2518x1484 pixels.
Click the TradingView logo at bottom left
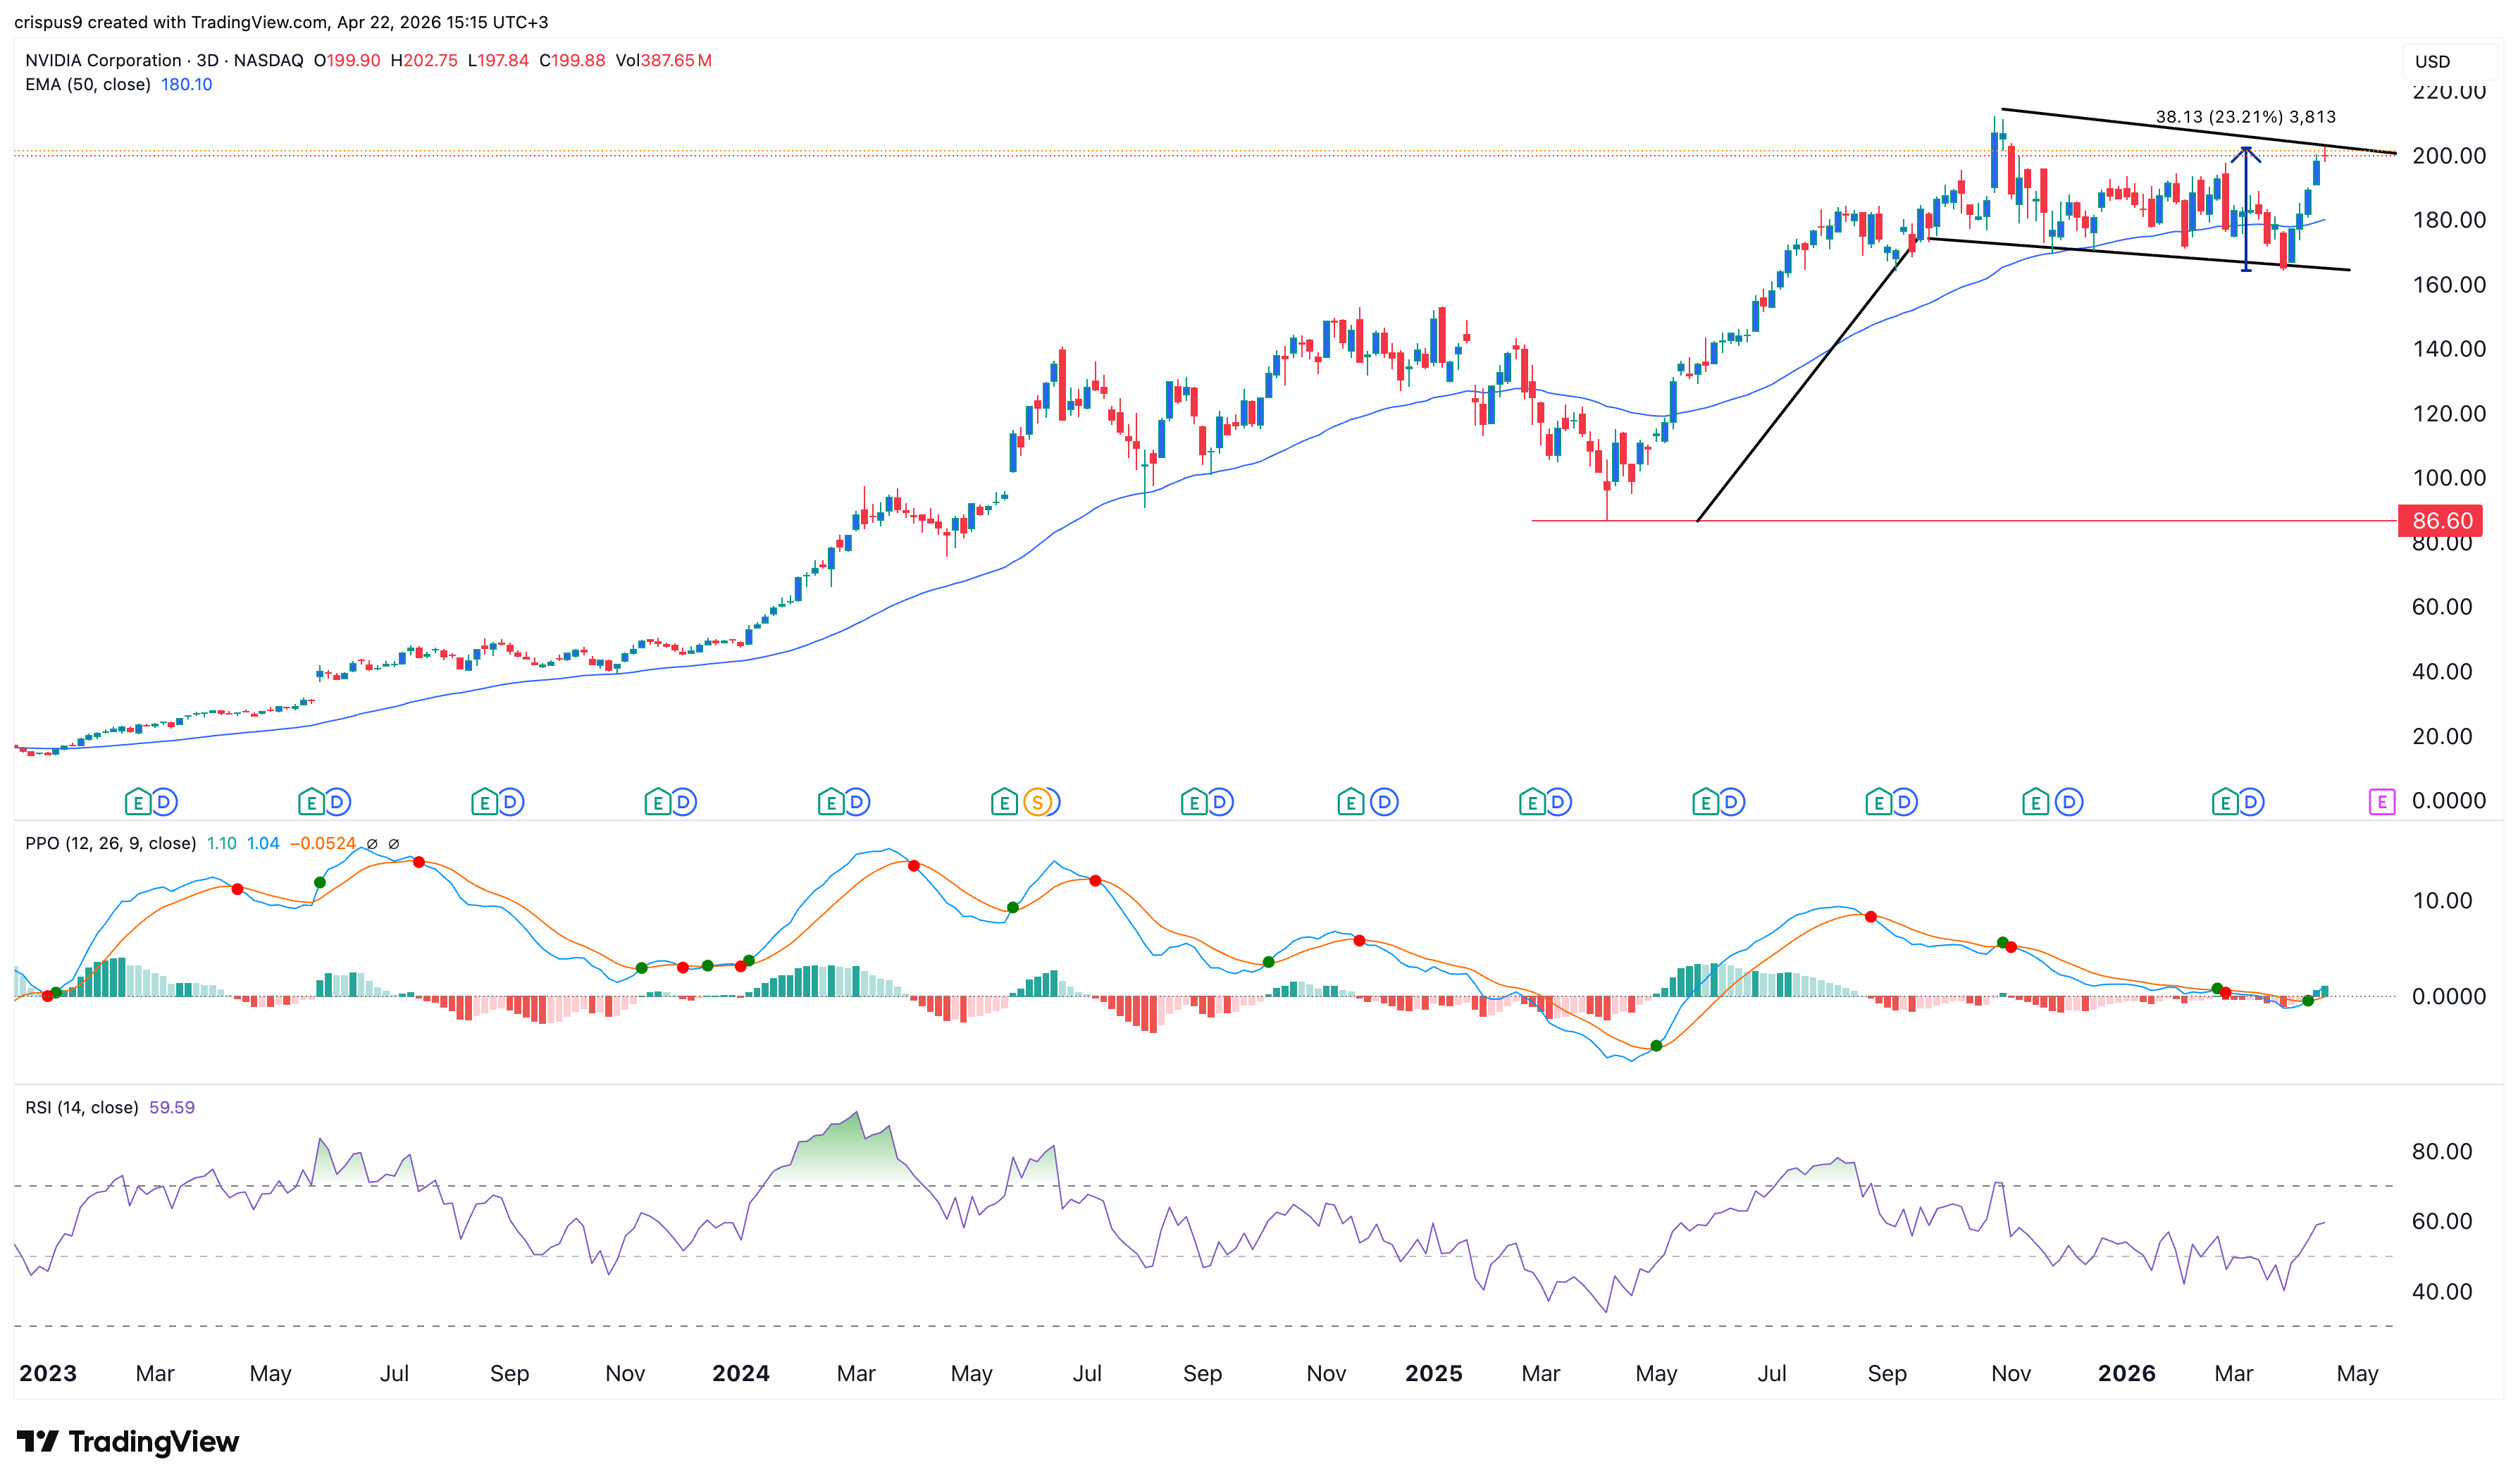click(x=128, y=1441)
